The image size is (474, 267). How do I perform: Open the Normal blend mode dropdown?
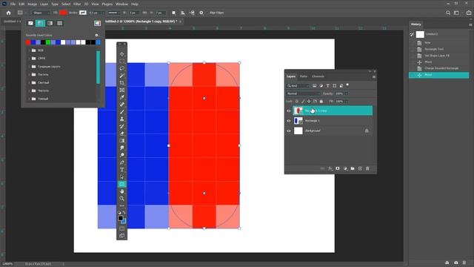(303, 93)
